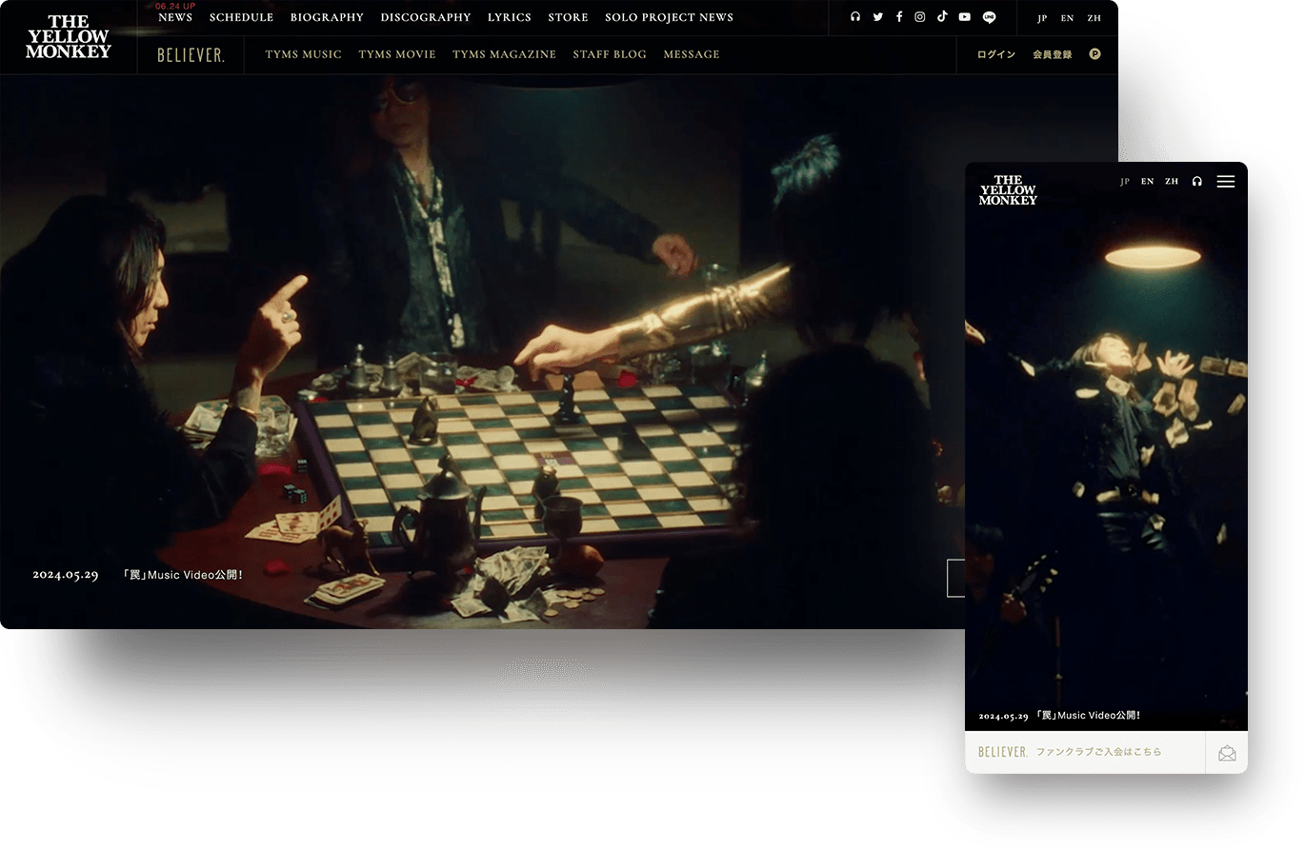Click the ログイン login link

[996, 54]
